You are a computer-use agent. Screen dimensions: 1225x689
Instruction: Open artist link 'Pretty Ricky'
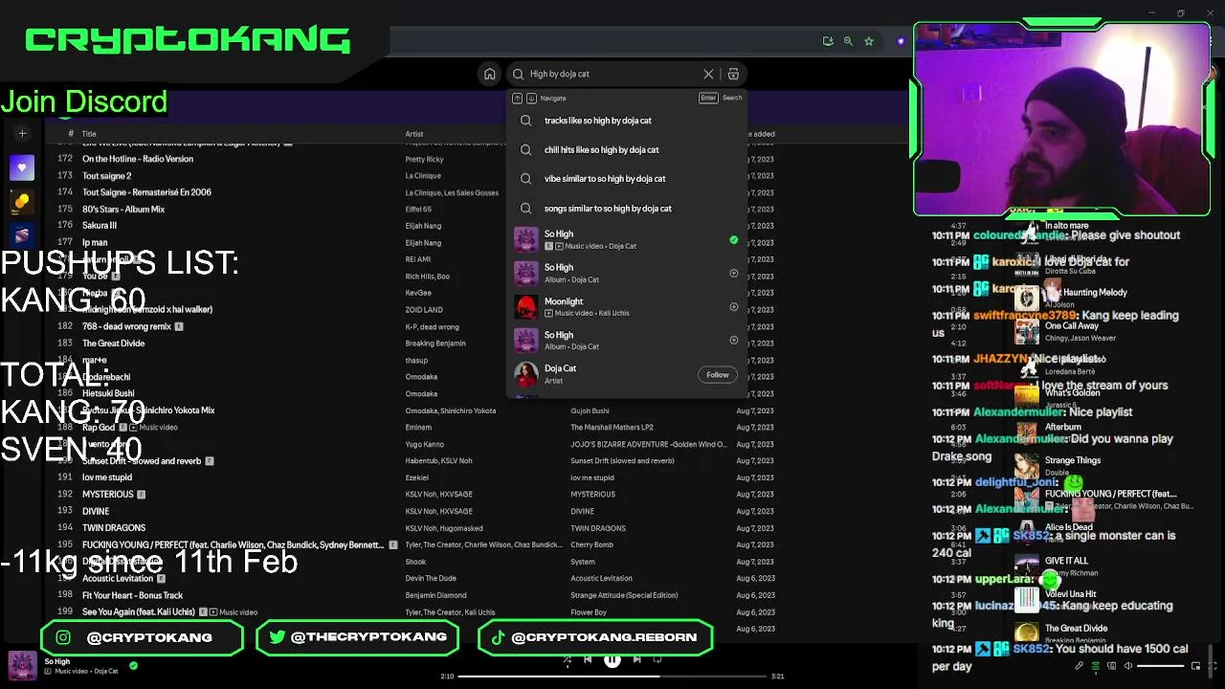pyautogui.click(x=424, y=160)
